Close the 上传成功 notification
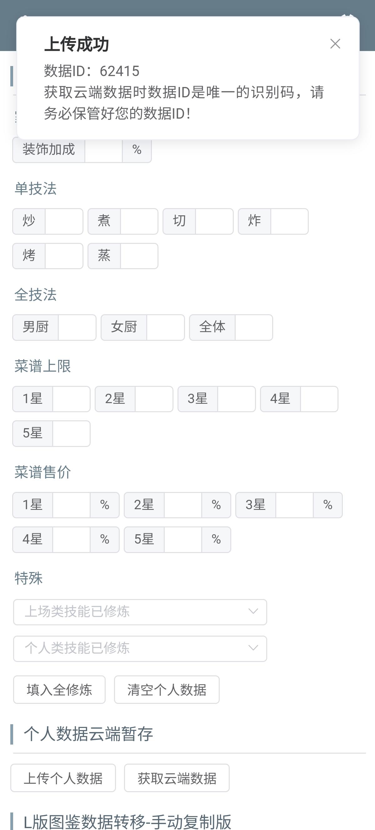This screenshot has width=375, height=830. [x=335, y=44]
